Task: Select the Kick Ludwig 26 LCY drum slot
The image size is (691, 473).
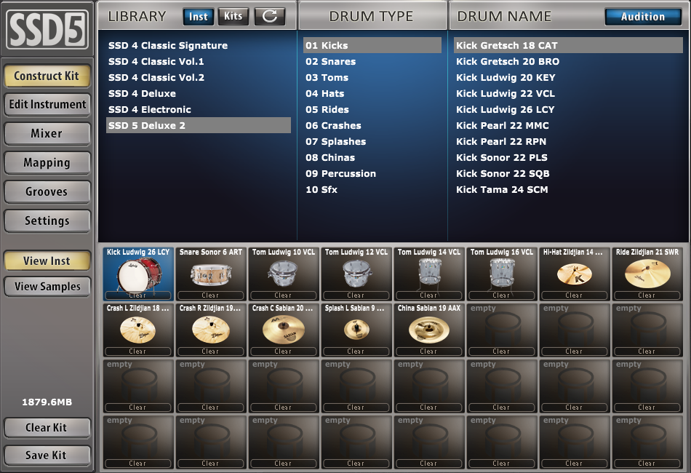Action: coord(138,274)
